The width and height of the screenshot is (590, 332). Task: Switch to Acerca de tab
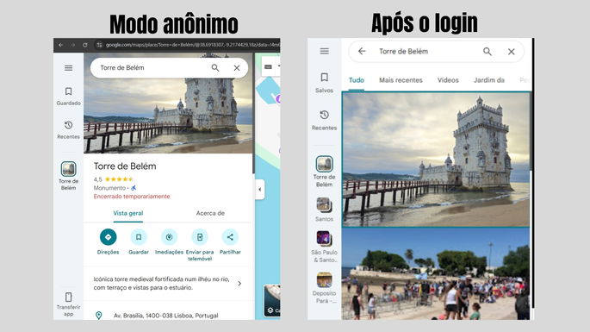[210, 213]
